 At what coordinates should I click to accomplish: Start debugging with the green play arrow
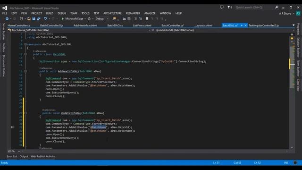click(x=62, y=19)
